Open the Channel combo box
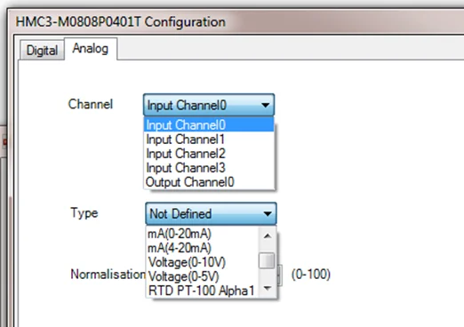 point(209,105)
